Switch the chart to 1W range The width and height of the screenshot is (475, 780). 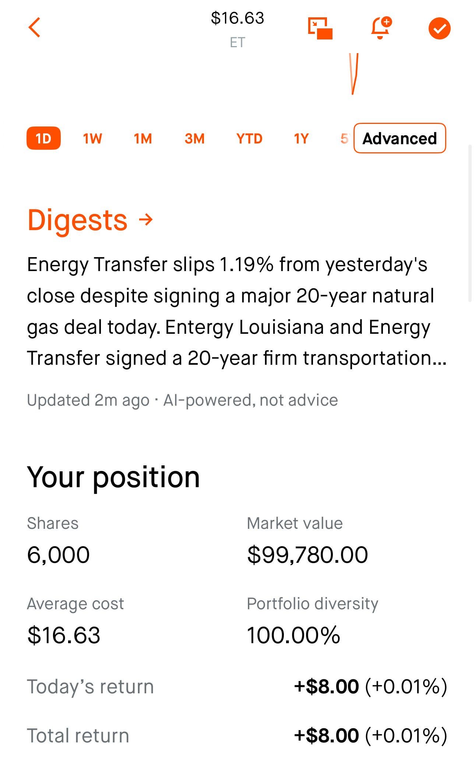click(x=92, y=139)
